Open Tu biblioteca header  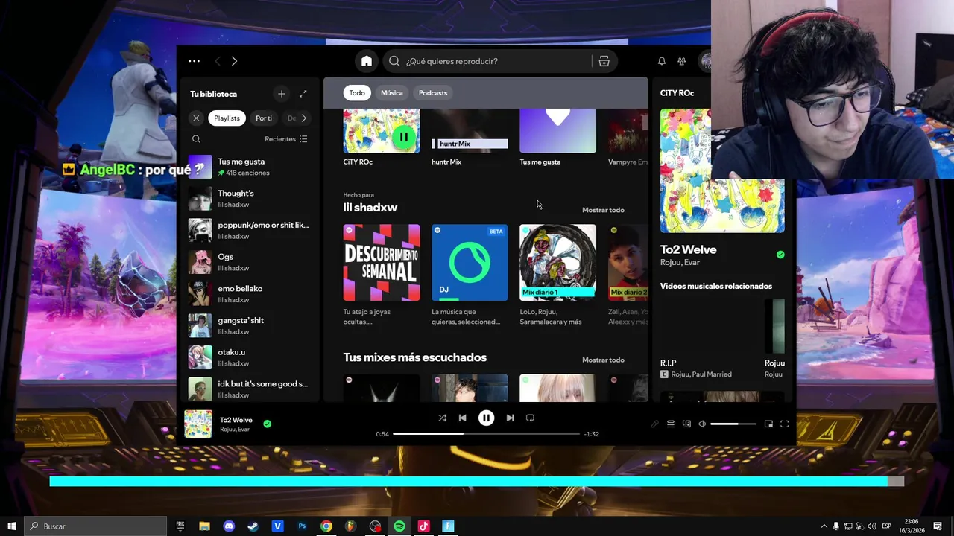coord(213,94)
